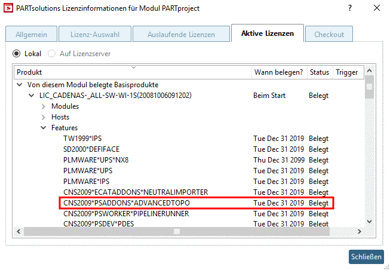
Task: Expand the Modules tree node
Action: coord(44,106)
